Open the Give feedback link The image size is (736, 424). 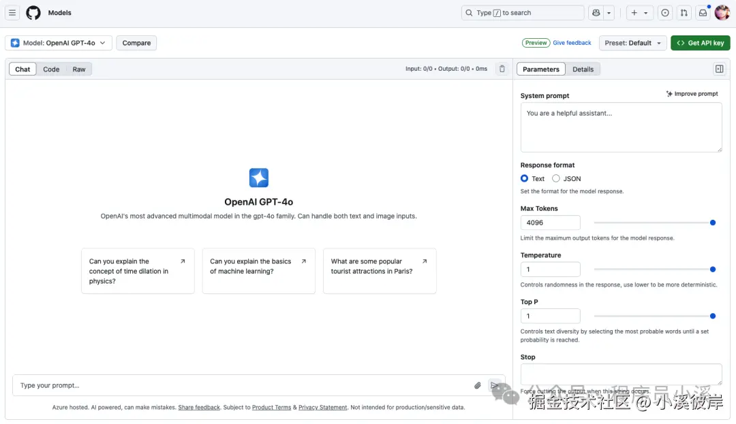[x=572, y=43]
